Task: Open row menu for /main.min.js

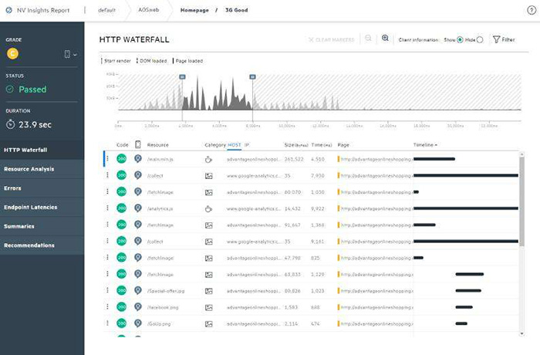Action: 107,158
